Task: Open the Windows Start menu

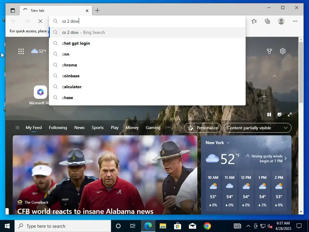Action: coord(7,226)
